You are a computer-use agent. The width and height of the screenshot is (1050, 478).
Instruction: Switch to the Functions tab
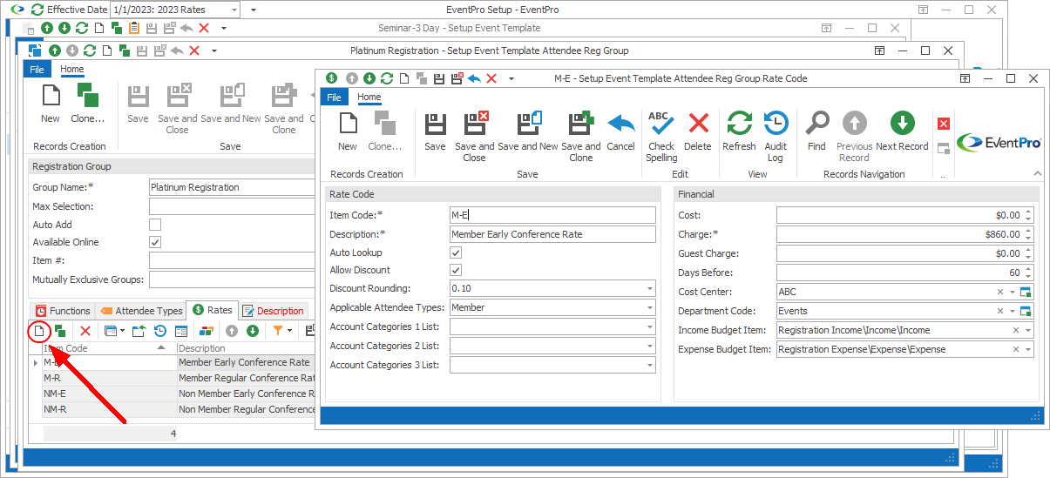point(64,310)
